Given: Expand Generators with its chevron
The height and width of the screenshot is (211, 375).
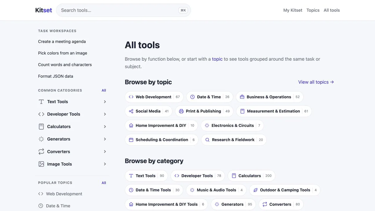Looking at the screenshot, I should (105, 139).
